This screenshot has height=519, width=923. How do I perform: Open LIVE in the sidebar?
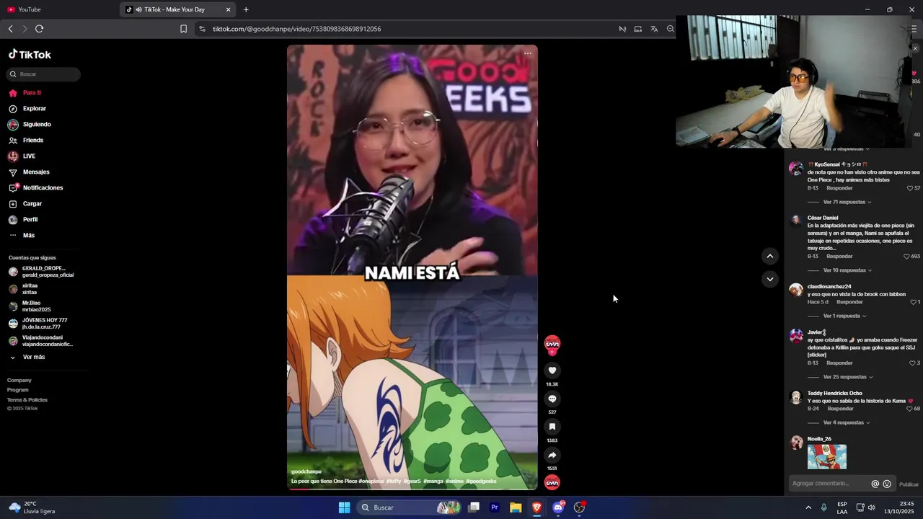[29, 156]
